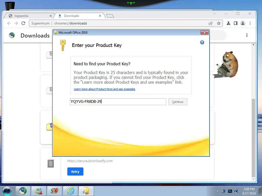Open the messenger people taskbar icon
The width and height of the screenshot is (262, 196).
[x=39, y=191]
